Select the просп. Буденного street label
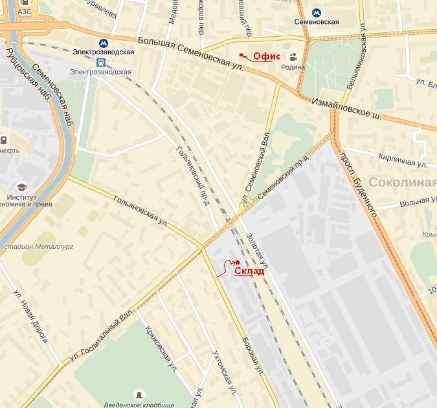Viewport: 437px width, 408px height. point(359,185)
